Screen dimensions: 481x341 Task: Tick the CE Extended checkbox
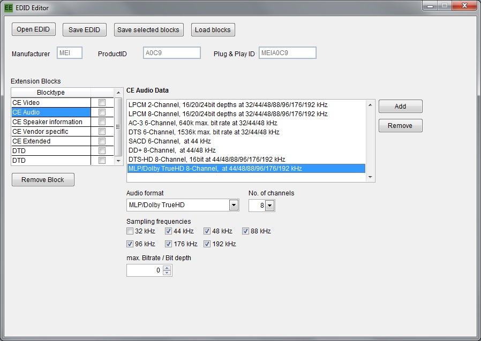coord(102,141)
